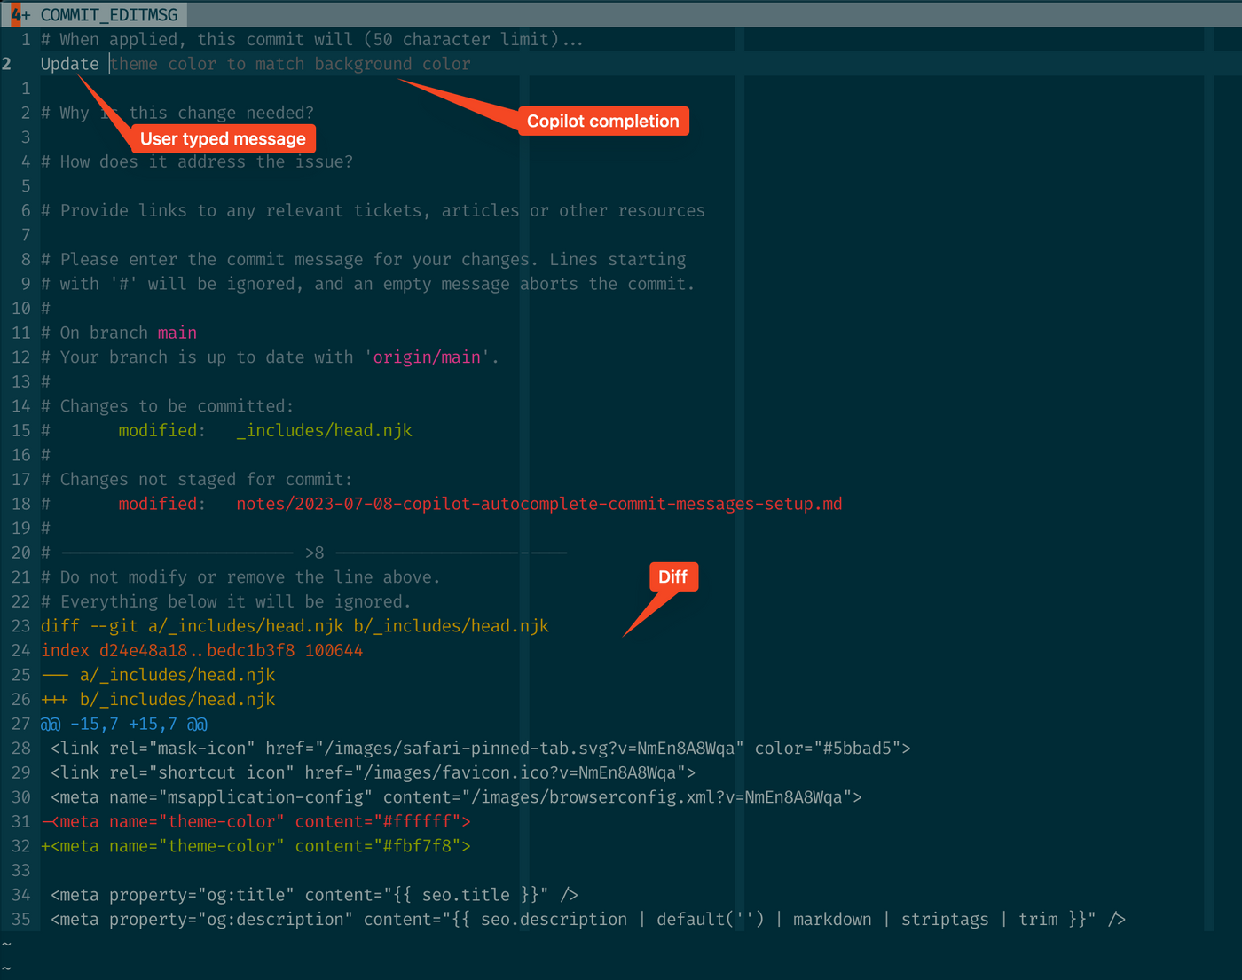The width and height of the screenshot is (1242, 980).
Task: Click the remote branch "origin/main"
Action: point(427,357)
